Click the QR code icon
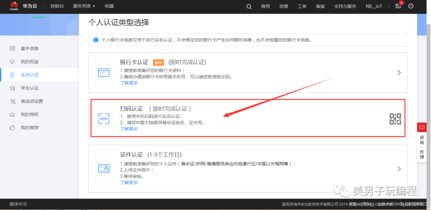The width and height of the screenshot is (431, 210). [x=395, y=119]
